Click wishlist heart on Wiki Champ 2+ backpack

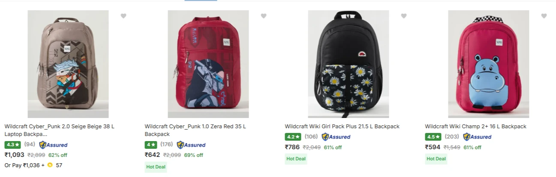coord(544,16)
